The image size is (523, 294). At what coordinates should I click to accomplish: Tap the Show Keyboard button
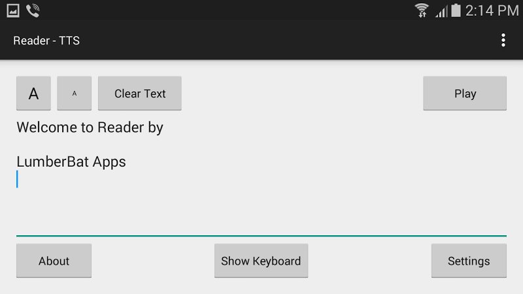click(261, 261)
